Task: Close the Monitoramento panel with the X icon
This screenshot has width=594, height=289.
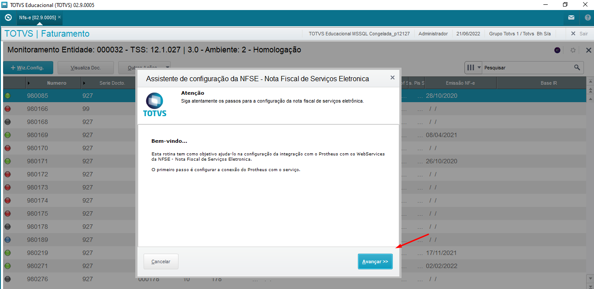Action: [x=588, y=50]
